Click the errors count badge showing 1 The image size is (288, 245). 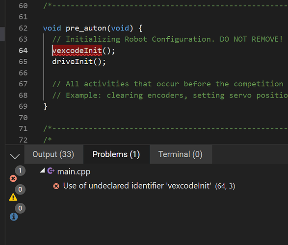(20, 171)
